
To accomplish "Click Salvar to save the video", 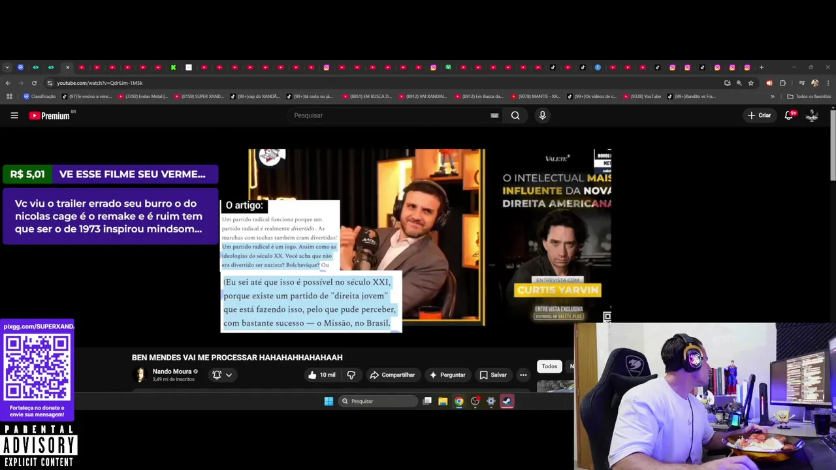I will click(x=493, y=375).
